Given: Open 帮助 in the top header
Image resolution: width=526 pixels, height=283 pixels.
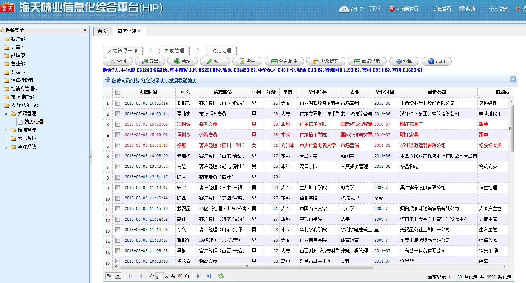Looking at the screenshot, I should coord(467,9).
